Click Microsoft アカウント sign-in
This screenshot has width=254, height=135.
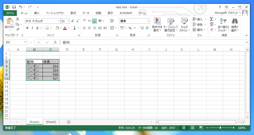click(226, 13)
